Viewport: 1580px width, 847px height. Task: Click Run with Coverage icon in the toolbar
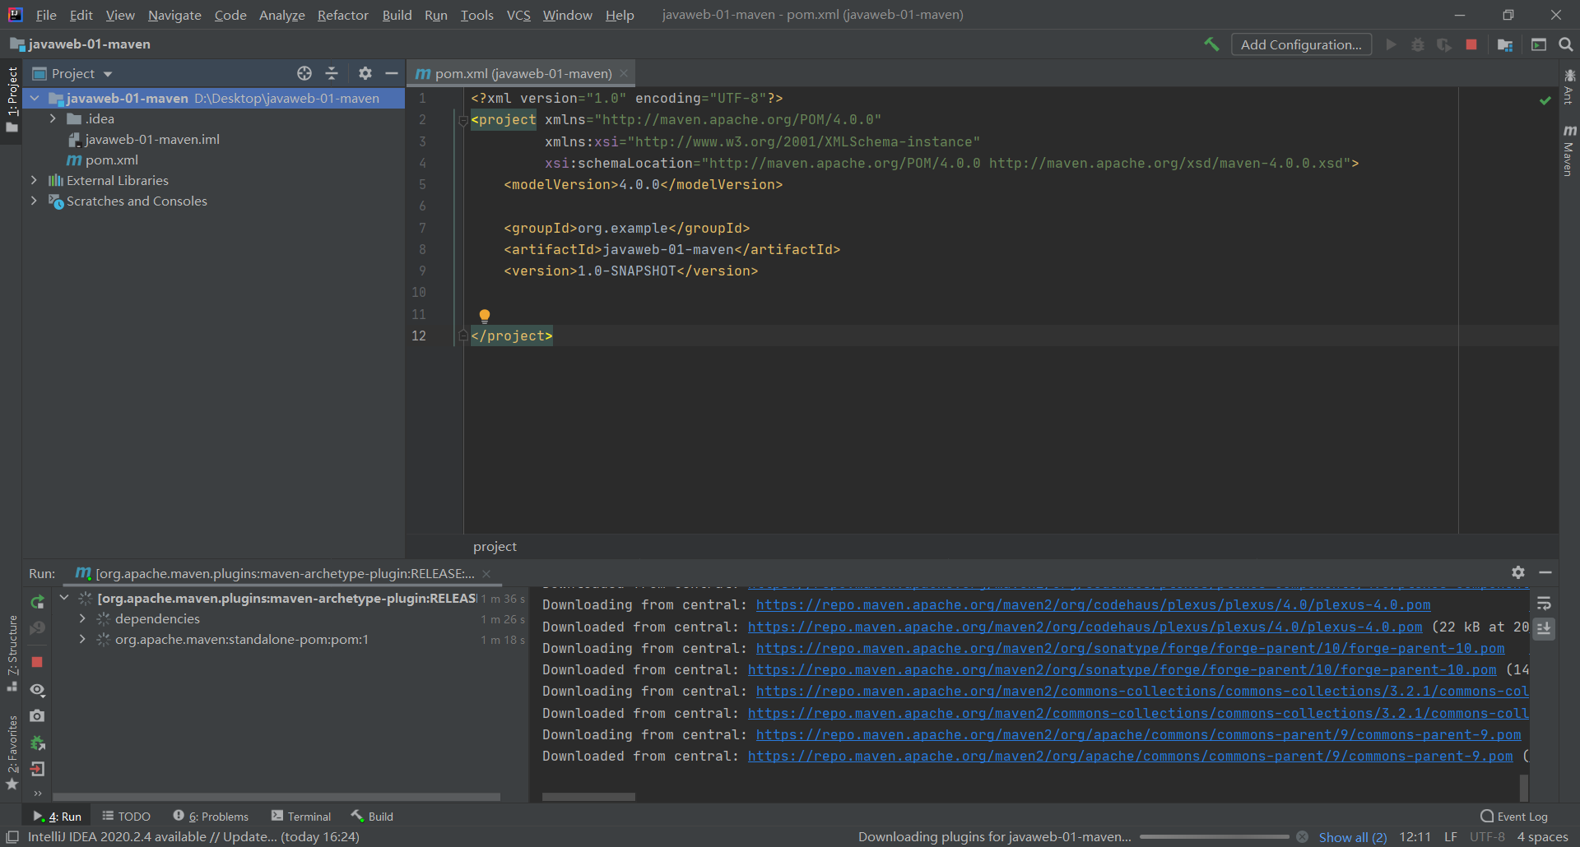pyautogui.click(x=1444, y=44)
